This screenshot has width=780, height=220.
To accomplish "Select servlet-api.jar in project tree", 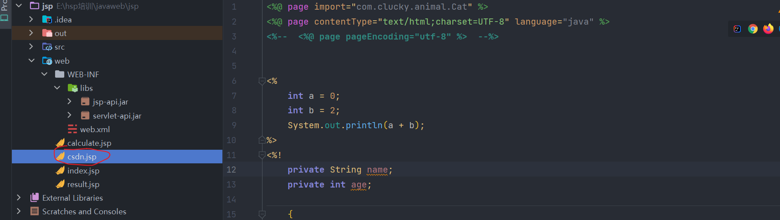I will coord(117,115).
